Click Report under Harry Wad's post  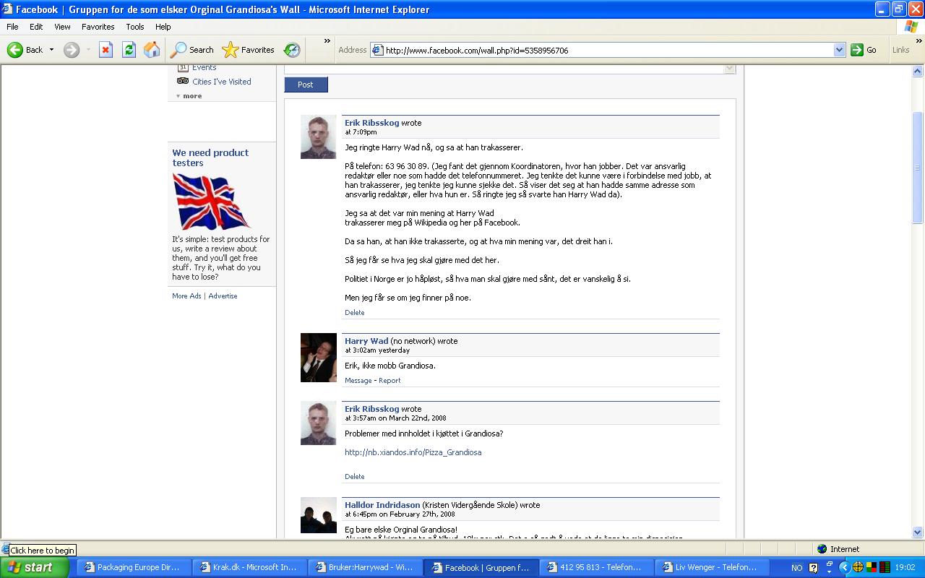(x=390, y=381)
